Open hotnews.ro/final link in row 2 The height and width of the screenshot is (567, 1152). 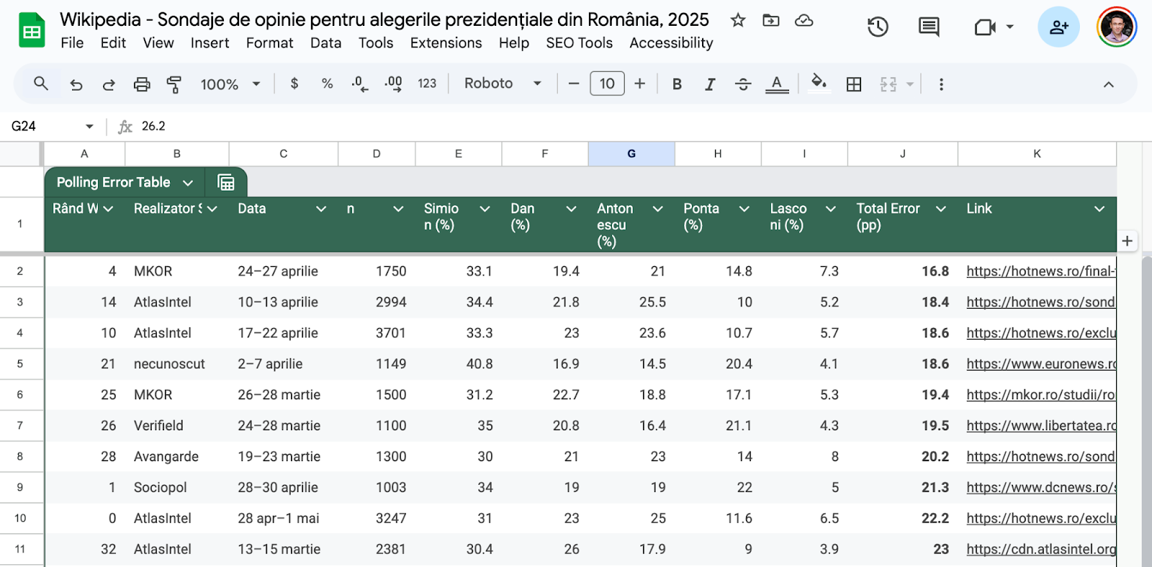click(x=1041, y=271)
